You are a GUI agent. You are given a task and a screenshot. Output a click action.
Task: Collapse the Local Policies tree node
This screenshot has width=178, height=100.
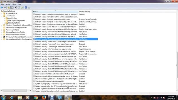tap(2, 16)
